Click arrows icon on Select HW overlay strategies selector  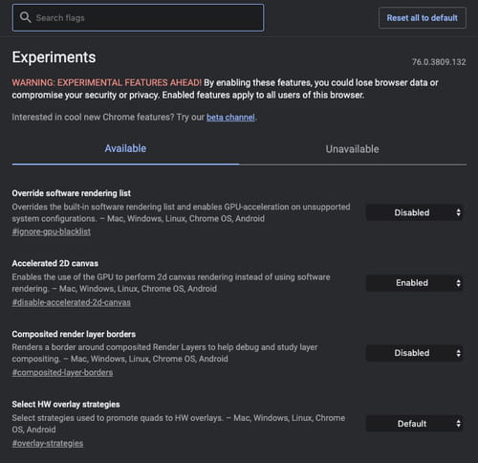point(458,424)
